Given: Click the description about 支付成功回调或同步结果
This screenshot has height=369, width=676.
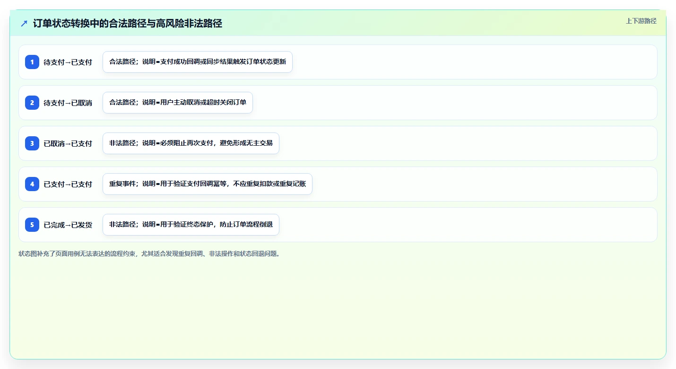Looking at the screenshot, I should [198, 62].
